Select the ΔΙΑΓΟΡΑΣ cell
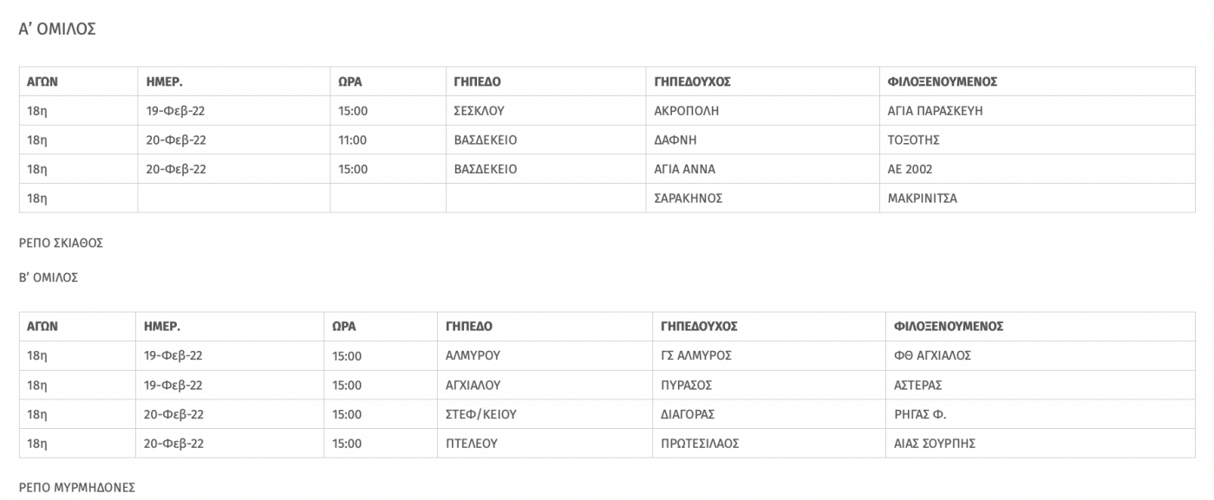The width and height of the screenshot is (1214, 500). [x=768, y=415]
